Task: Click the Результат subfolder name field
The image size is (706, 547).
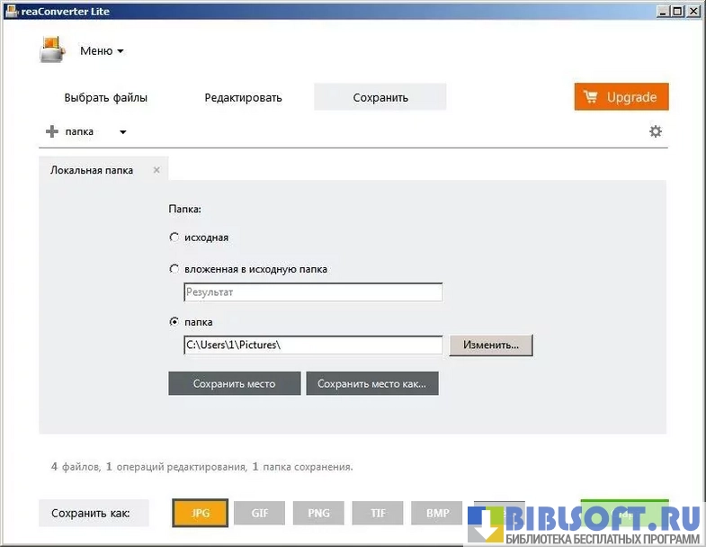Action: click(x=312, y=292)
